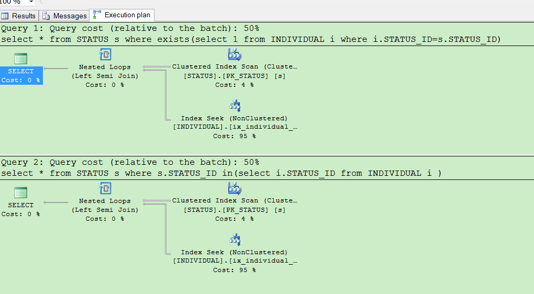The width and height of the screenshot is (534, 294).
Task: Click the Execution plan tab icon
Action: [x=97, y=15]
